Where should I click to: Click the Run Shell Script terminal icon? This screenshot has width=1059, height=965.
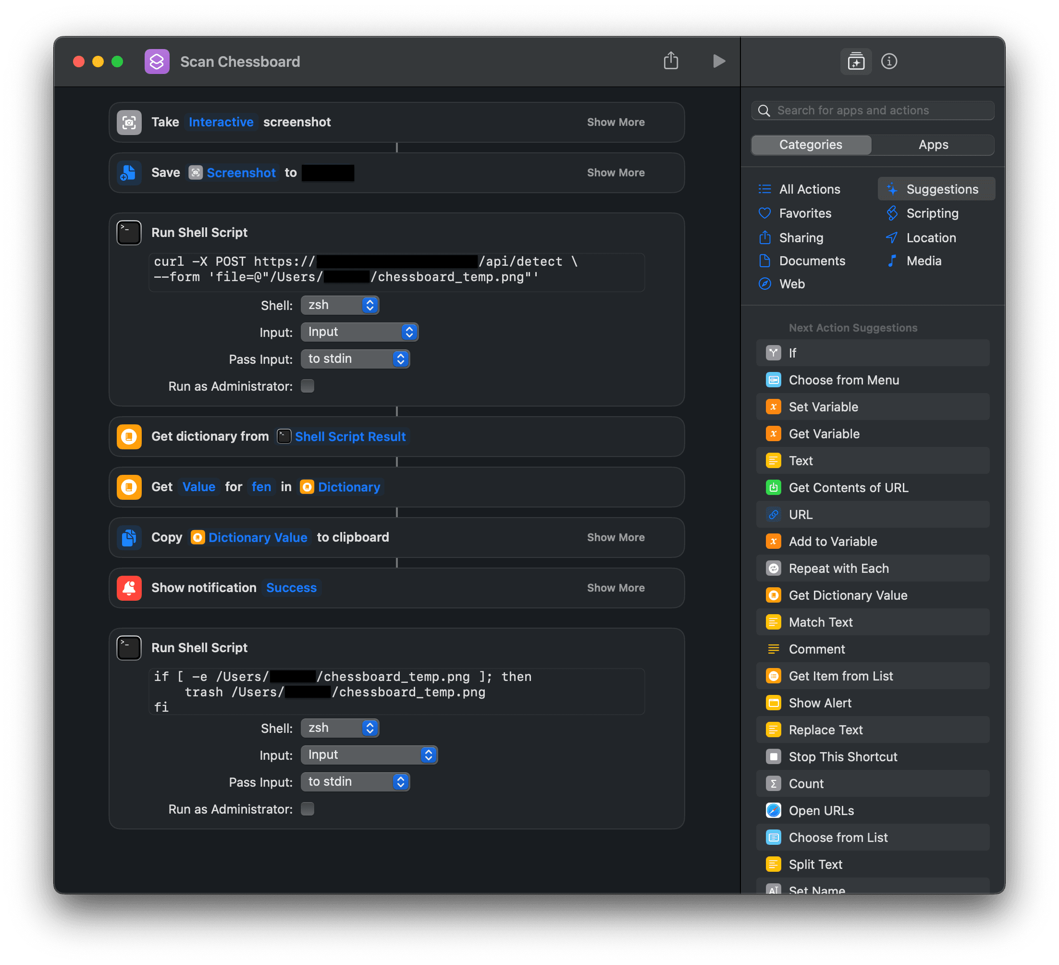click(128, 232)
